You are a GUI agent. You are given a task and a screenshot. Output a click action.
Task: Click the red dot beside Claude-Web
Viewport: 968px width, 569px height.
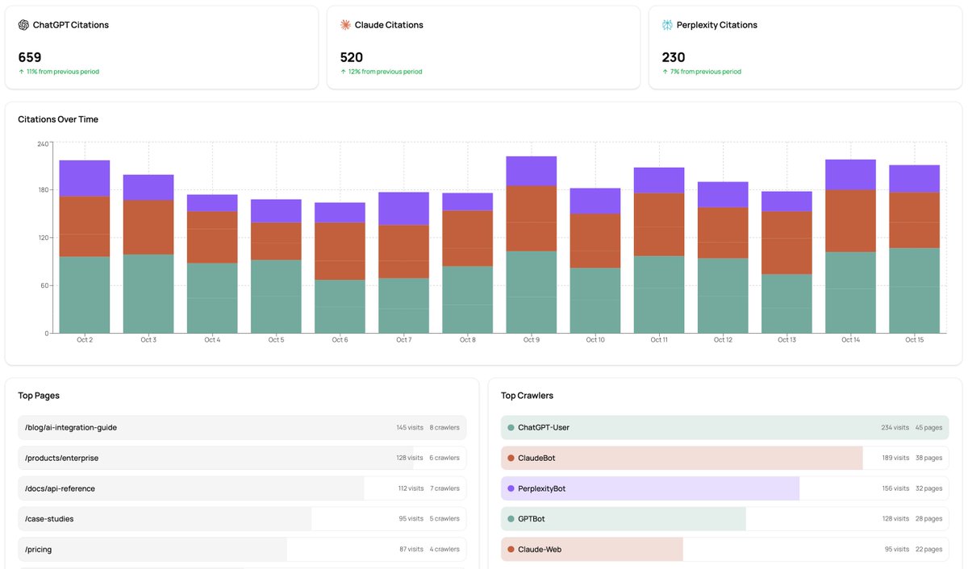click(x=509, y=549)
